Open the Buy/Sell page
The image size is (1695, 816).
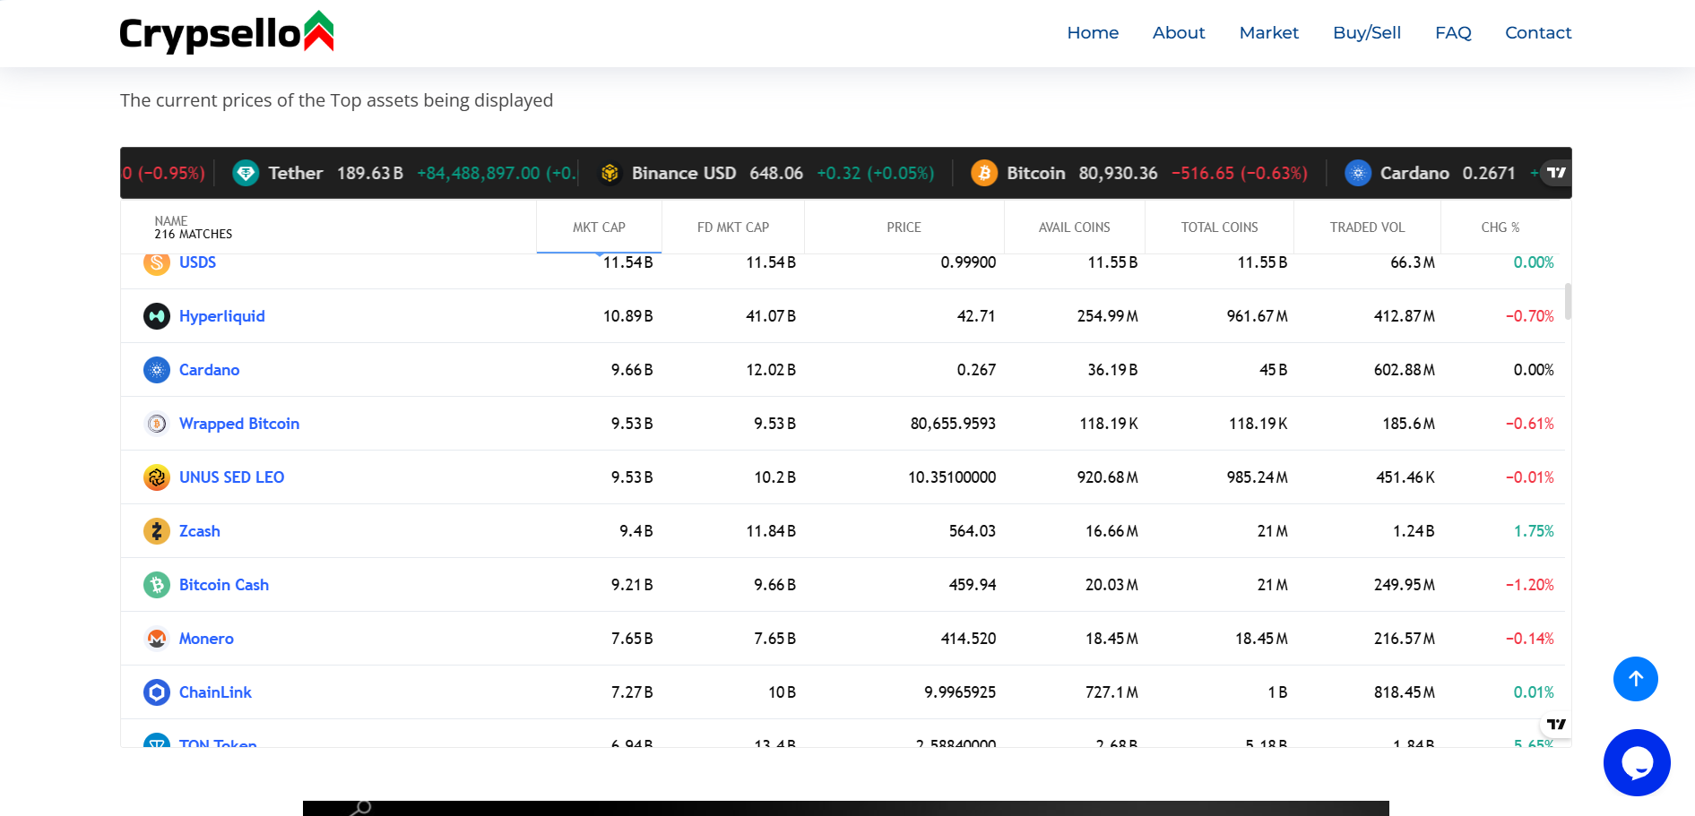1367,33
